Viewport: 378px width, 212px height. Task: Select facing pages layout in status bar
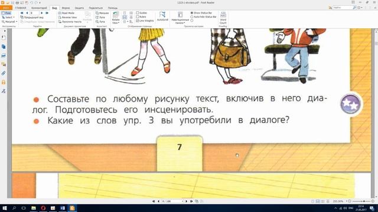coord(323,201)
